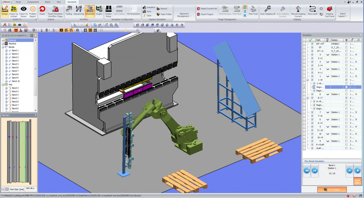Play the bends simulation
The image size is (364, 198).
tap(358, 171)
